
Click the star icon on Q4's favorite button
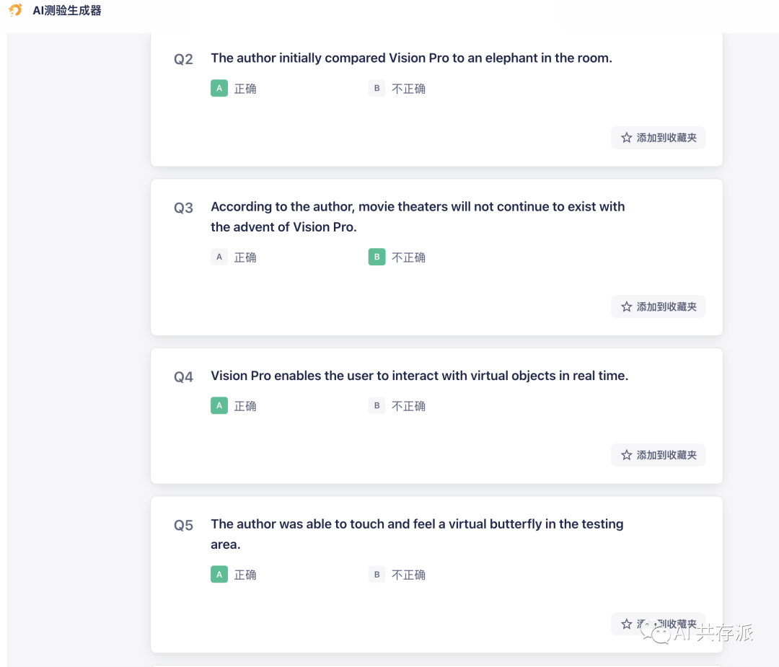point(626,455)
